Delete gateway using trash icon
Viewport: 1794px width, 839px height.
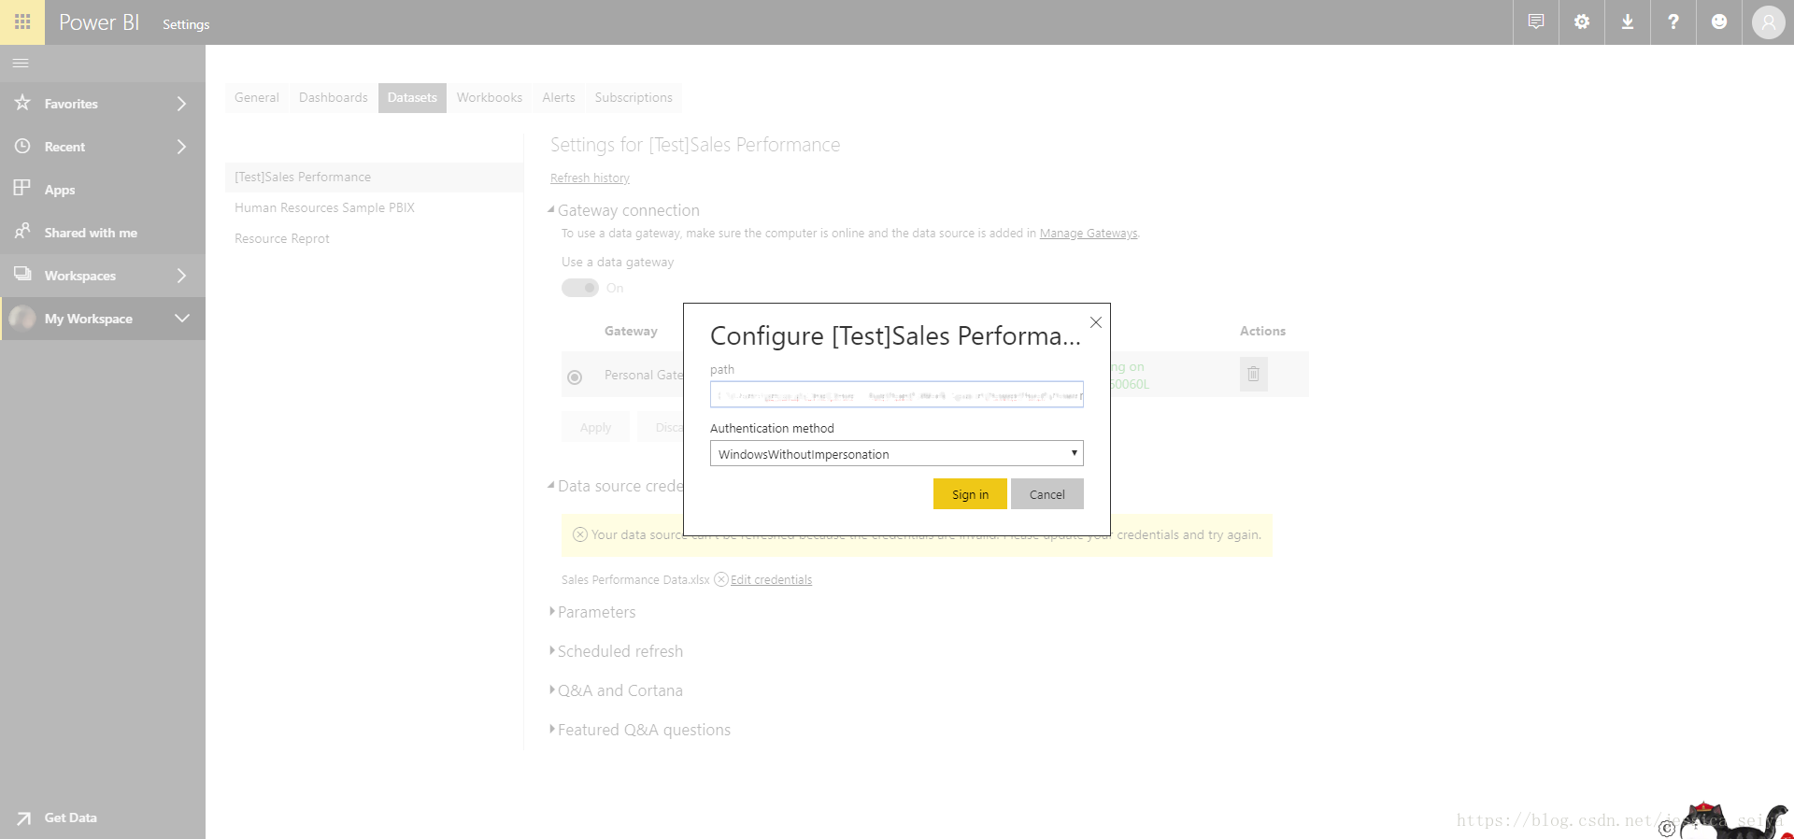coord(1253,374)
